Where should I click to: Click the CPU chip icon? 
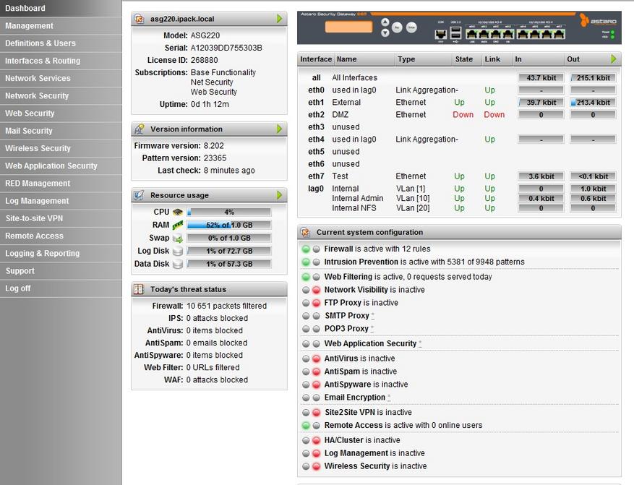coord(178,213)
